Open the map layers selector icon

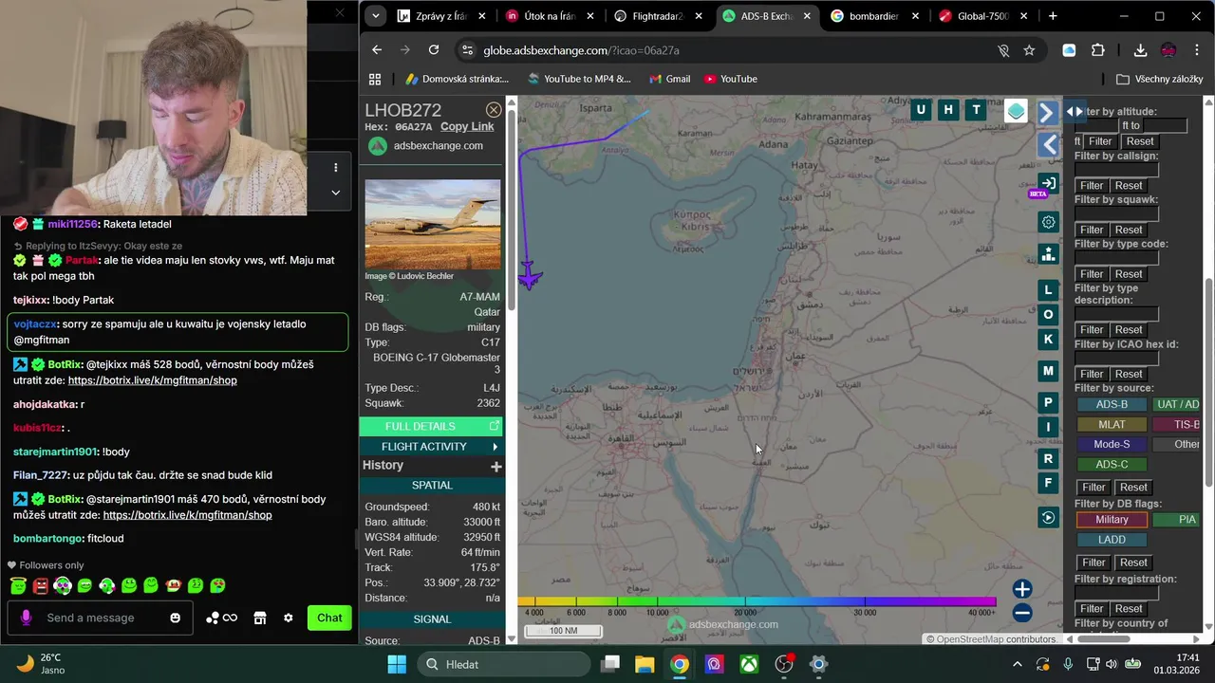tap(1016, 111)
